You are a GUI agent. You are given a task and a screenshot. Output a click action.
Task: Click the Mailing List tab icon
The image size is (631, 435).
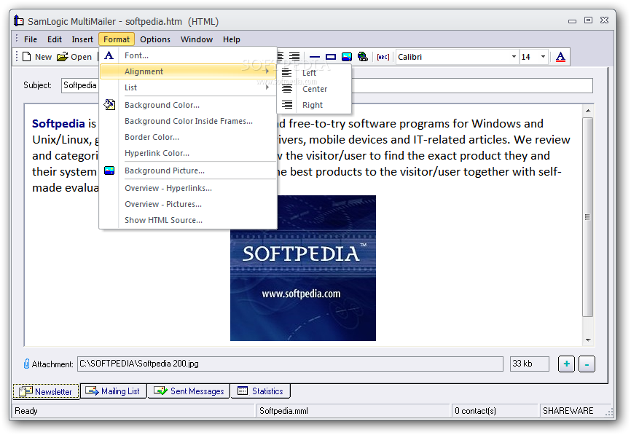pyautogui.click(x=92, y=391)
